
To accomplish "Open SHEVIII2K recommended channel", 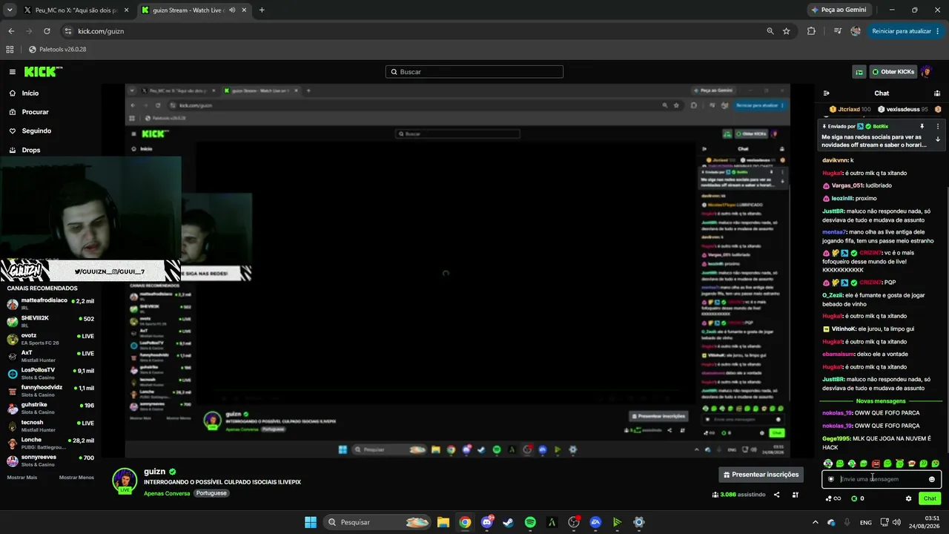I will pyautogui.click(x=50, y=321).
